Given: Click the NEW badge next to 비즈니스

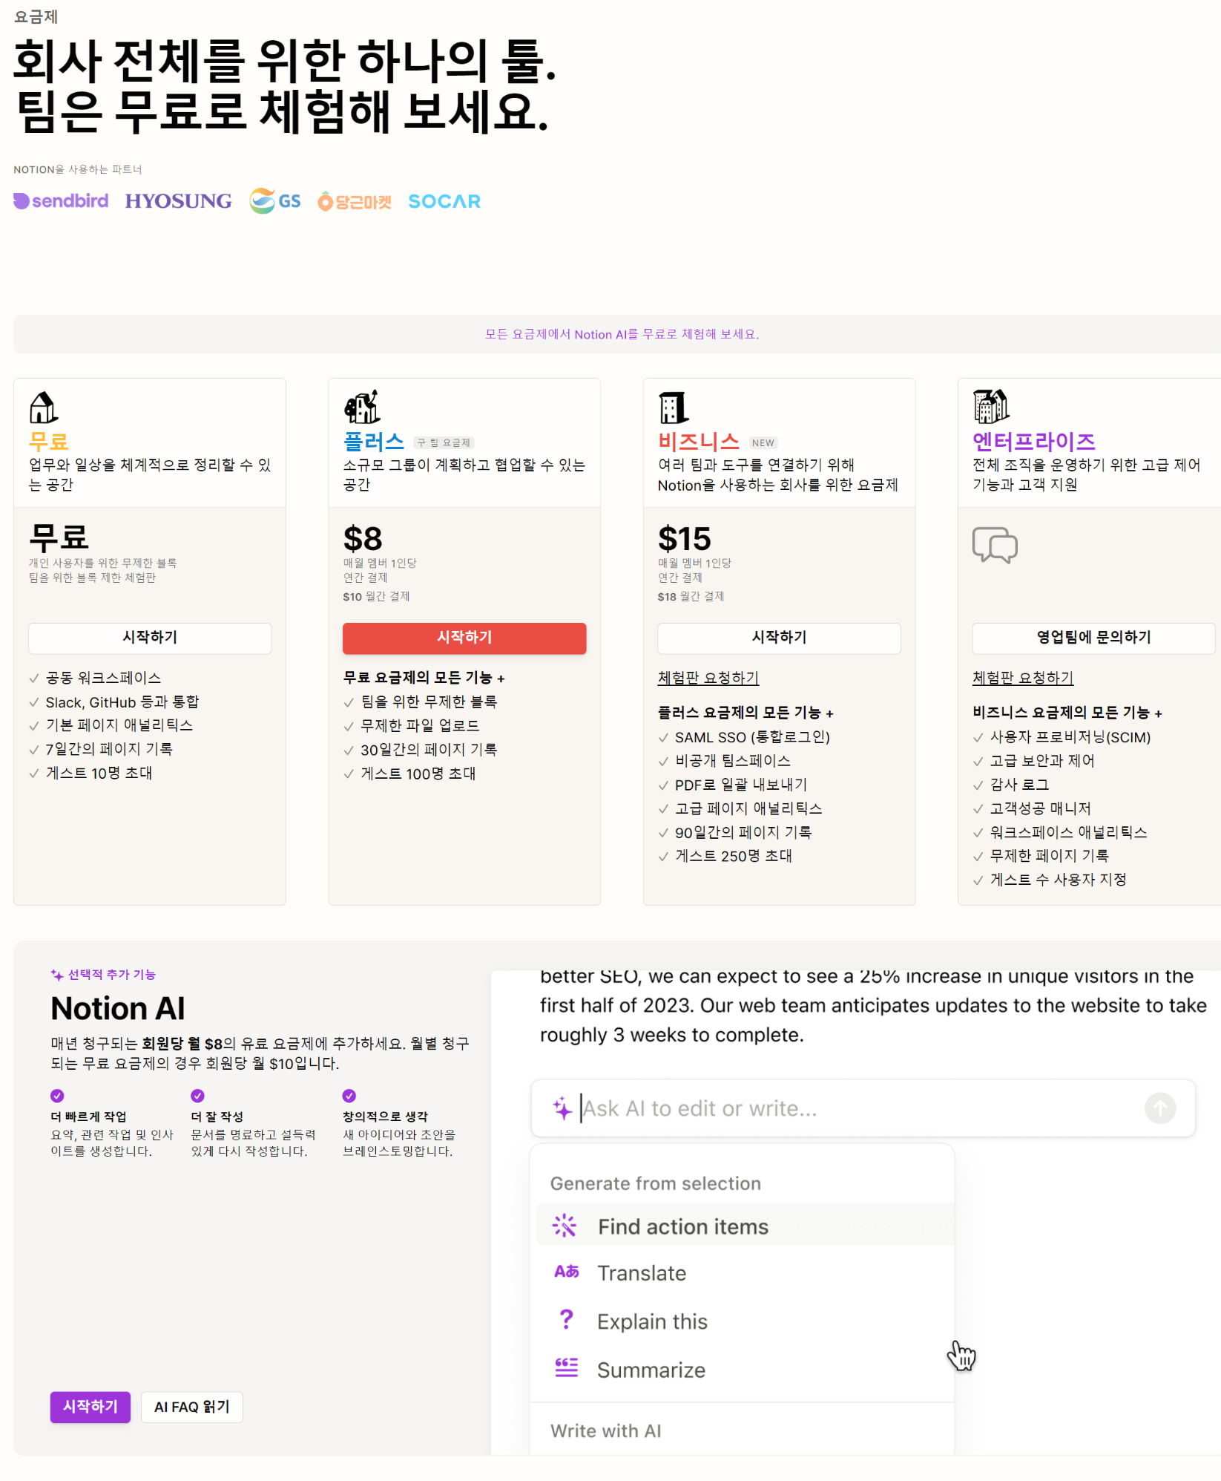Looking at the screenshot, I should pyautogui.click(x=763, y=442).
